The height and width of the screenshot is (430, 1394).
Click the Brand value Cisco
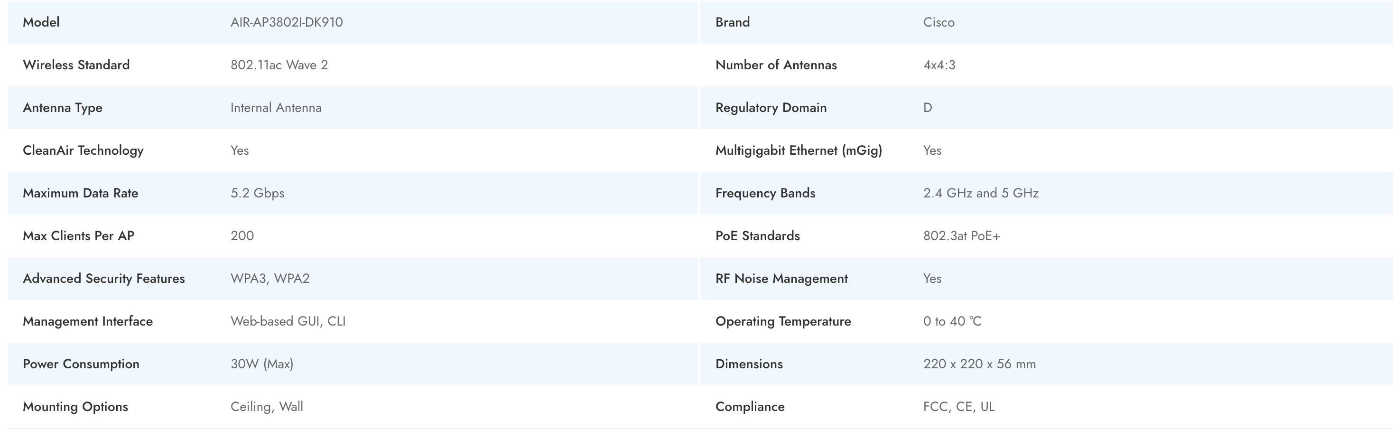pos(939,22)
